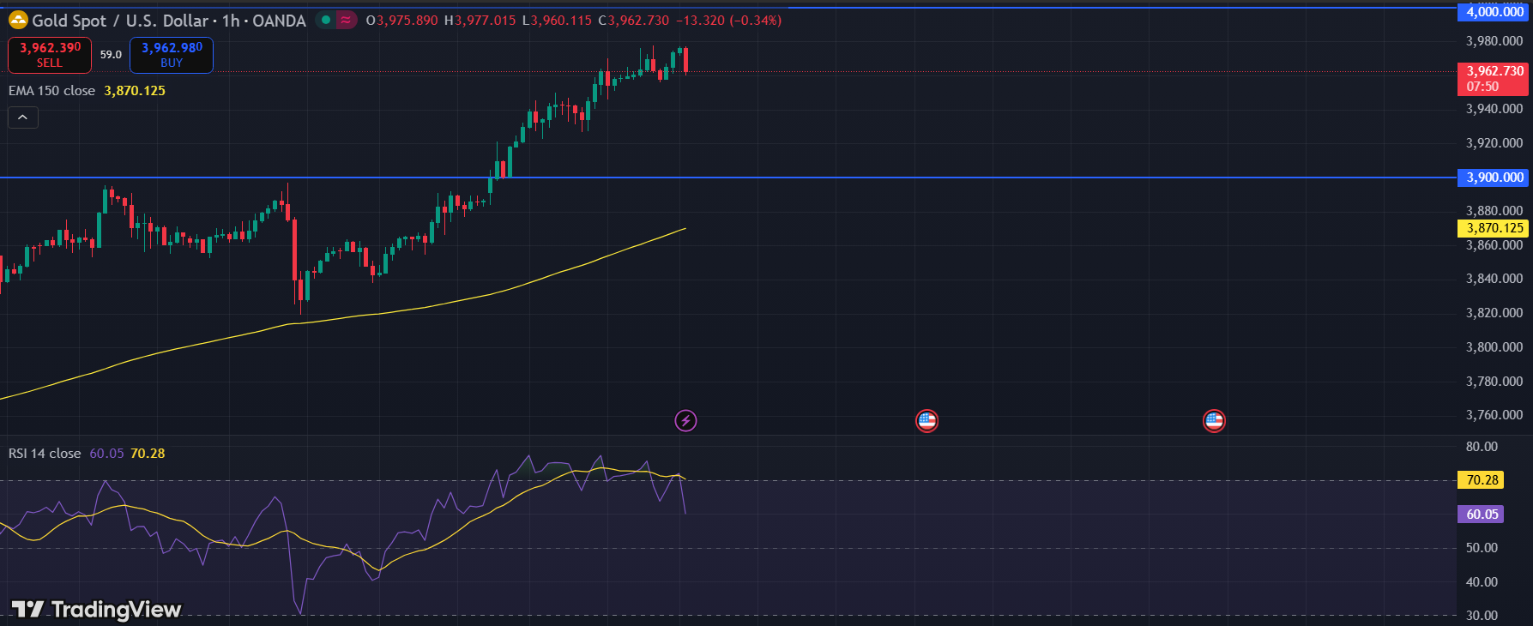Collapse the indicator legend using the chevron
Image resolution: width=1533 pixels, height=626 pixels.
coord(23,117)
